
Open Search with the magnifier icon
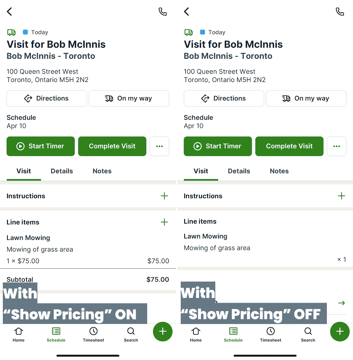(131, 331)
